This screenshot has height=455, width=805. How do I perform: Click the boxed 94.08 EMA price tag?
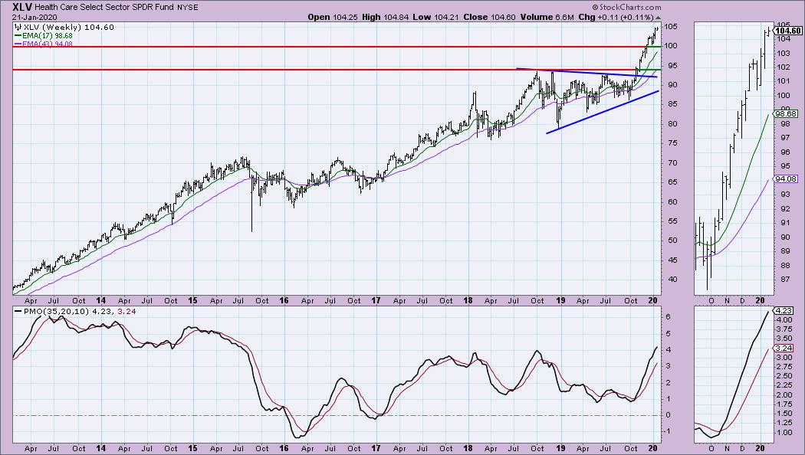click(x=786, y=179)
